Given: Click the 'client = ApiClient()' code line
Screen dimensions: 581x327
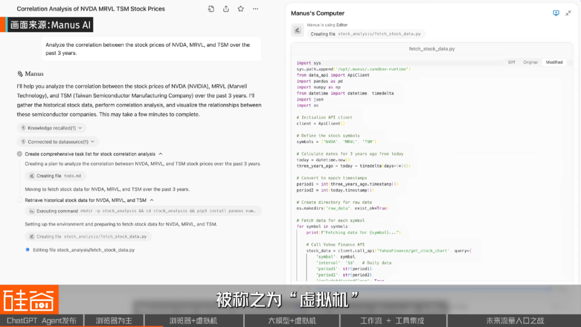Looking at the screenshot, I should (x=321, y=123).
